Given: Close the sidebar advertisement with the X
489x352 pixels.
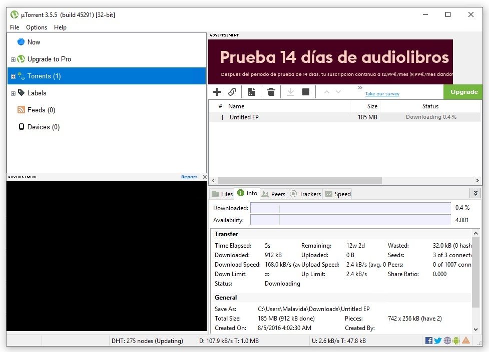Looking at the screenshot, I should tap(205, 177).
